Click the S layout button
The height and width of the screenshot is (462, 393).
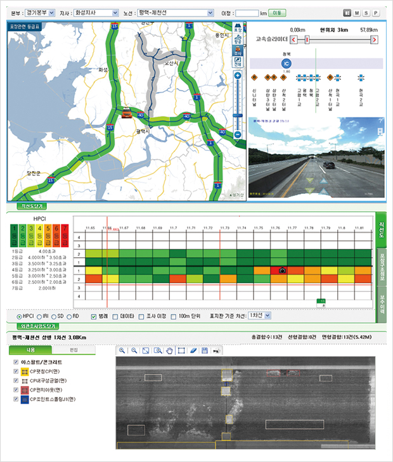(x=366, y=13)
